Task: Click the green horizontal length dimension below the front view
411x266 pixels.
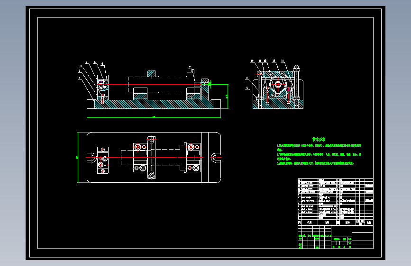Action: 154,117
